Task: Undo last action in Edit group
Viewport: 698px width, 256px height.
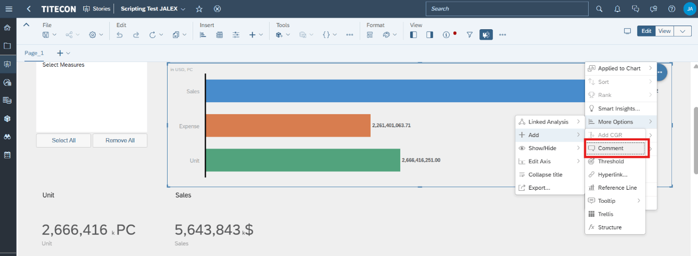Action: [119, 35]
